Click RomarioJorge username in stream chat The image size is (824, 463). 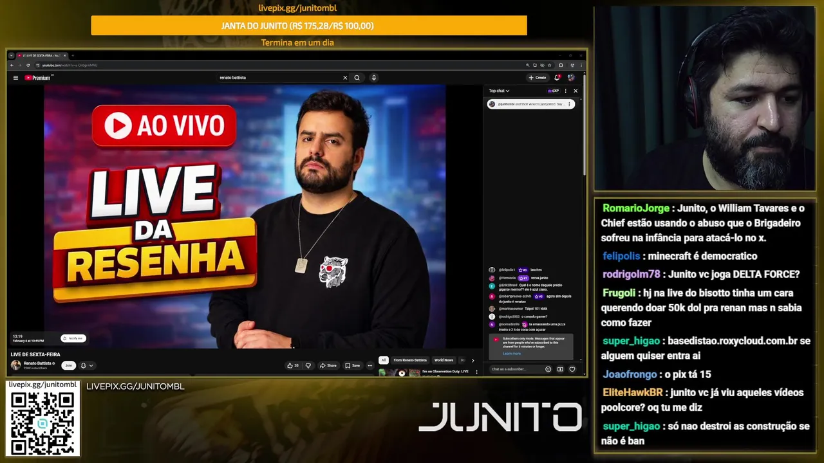click(636, 208)
